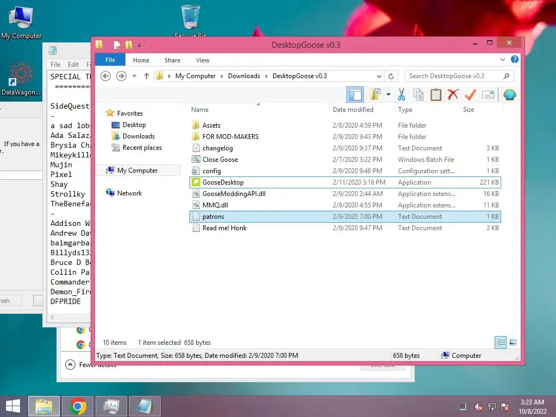Switch to large thumbnails view icon
The width and height of the screenshot is (556, 417).
tap(513, 342)
